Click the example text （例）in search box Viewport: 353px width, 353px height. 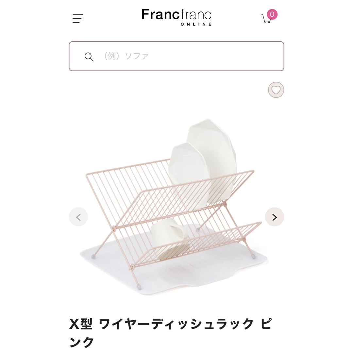pos(111,56)
